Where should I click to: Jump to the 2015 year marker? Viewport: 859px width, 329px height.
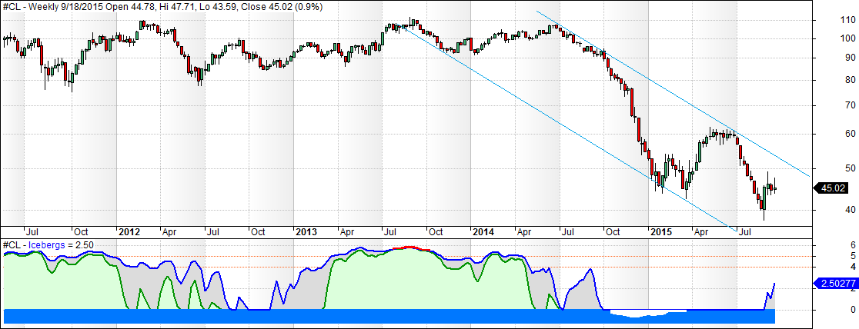661,231
